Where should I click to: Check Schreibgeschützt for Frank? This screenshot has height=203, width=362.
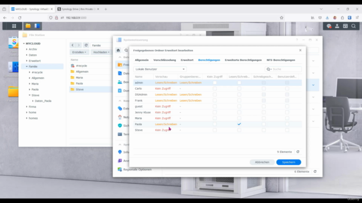click(264, 100)
